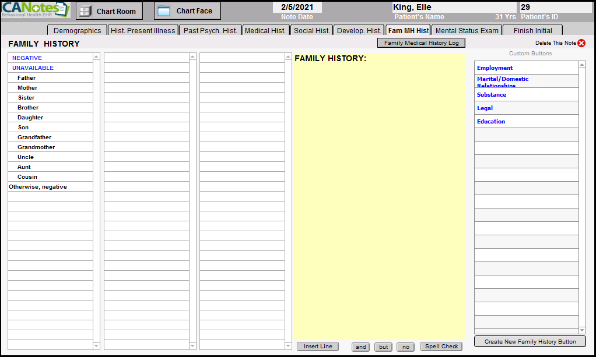This screenshot has width=596, height=357.
Task: Click scroll-down arrow of second list
Action: pyautogui.click(x=192, y=345)
